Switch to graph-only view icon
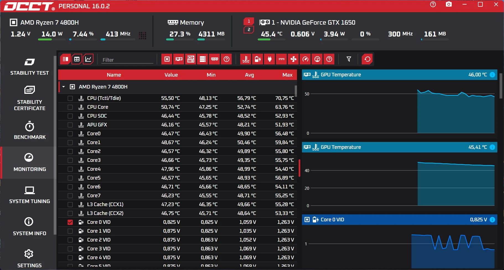The width and height of the screenshot is (504, 270). point(88,59)
